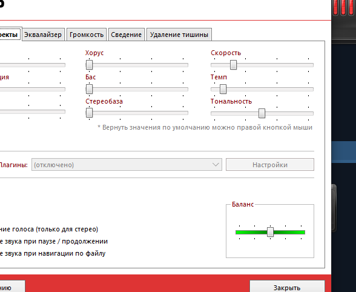This screenshot has height=292, width=356.
Task: Click the Скорость label
Action: 226,53
